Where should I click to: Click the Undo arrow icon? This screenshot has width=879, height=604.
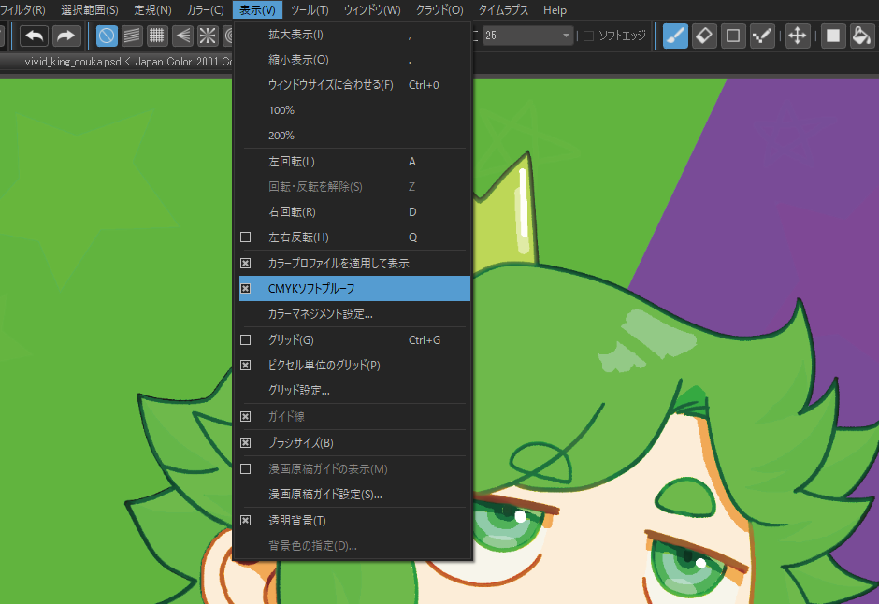coord(34,36)
